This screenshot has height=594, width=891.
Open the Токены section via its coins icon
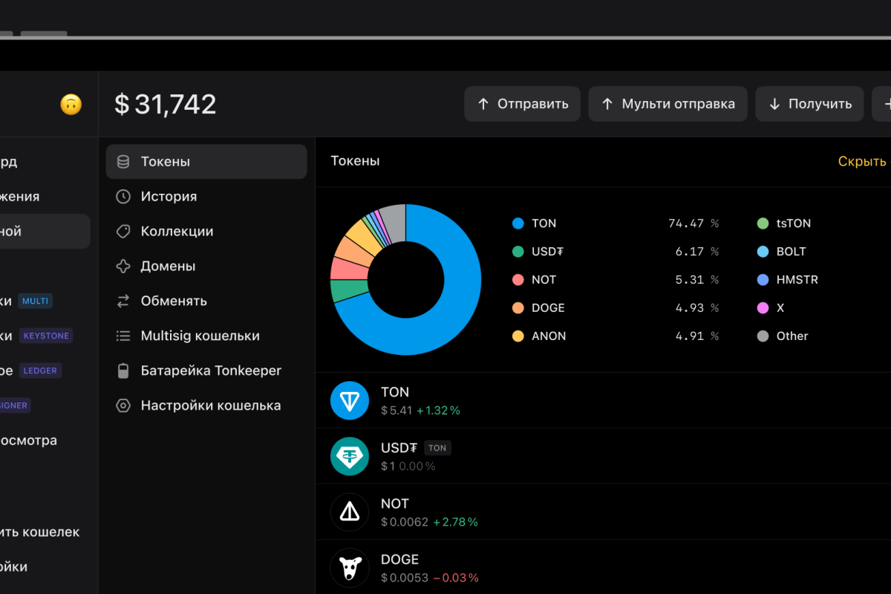coord(123,161)
